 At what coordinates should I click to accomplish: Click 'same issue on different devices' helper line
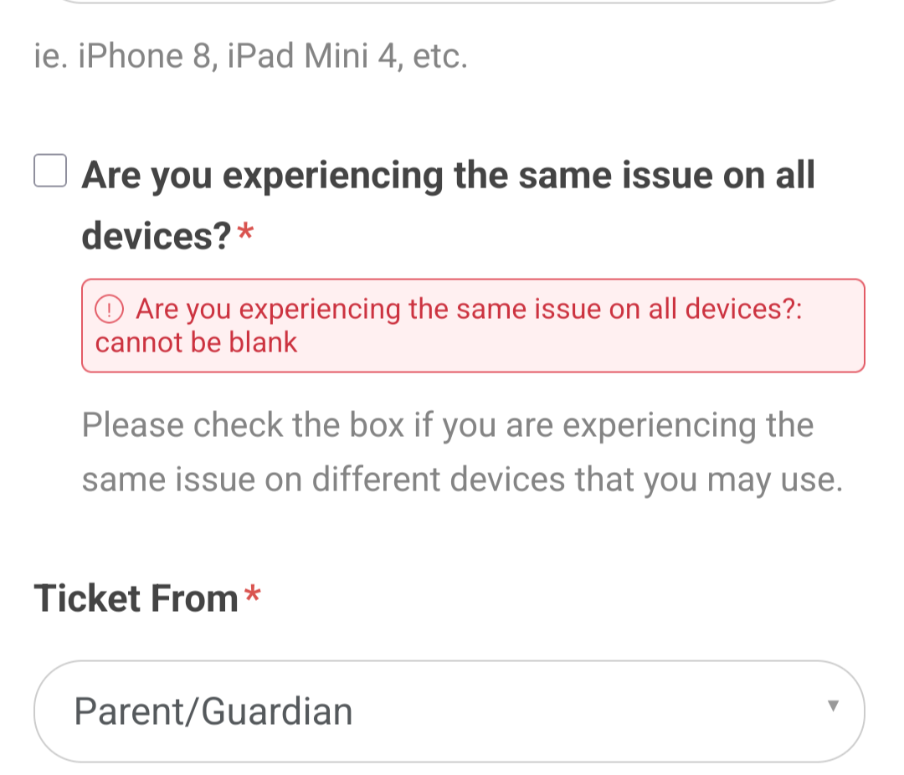coord(460,480)
